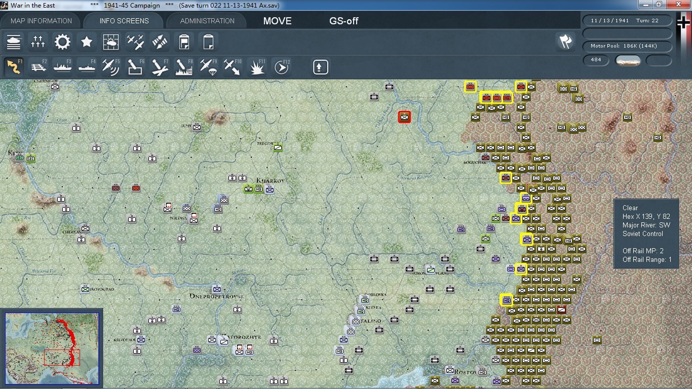Screen dimensions: 692x389
Task: Select the F6 bomb unit mode
Action: [x=135, y=67]
